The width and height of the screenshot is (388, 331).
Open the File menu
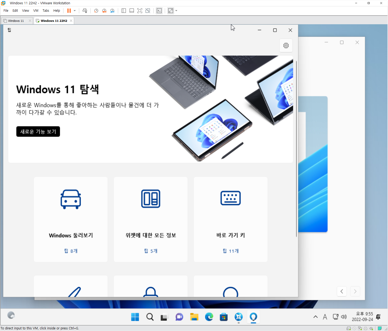[6, 11]
